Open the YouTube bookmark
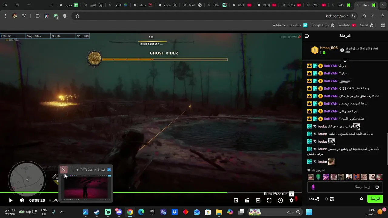 (x=347, y=25)
